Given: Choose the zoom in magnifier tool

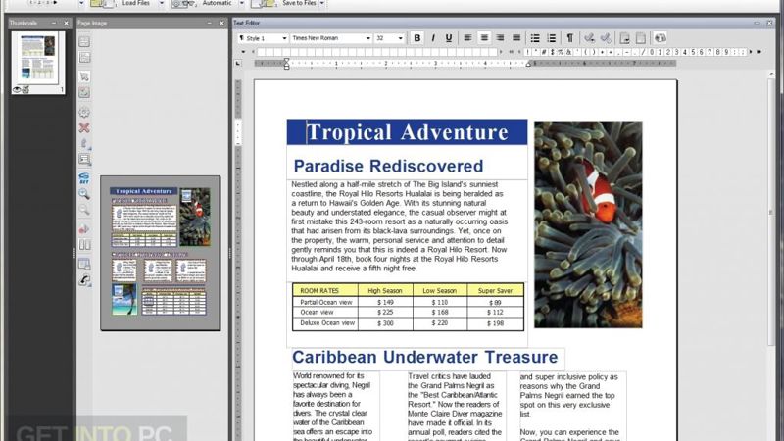Looking at the screenshot, I should coord(84,194).
